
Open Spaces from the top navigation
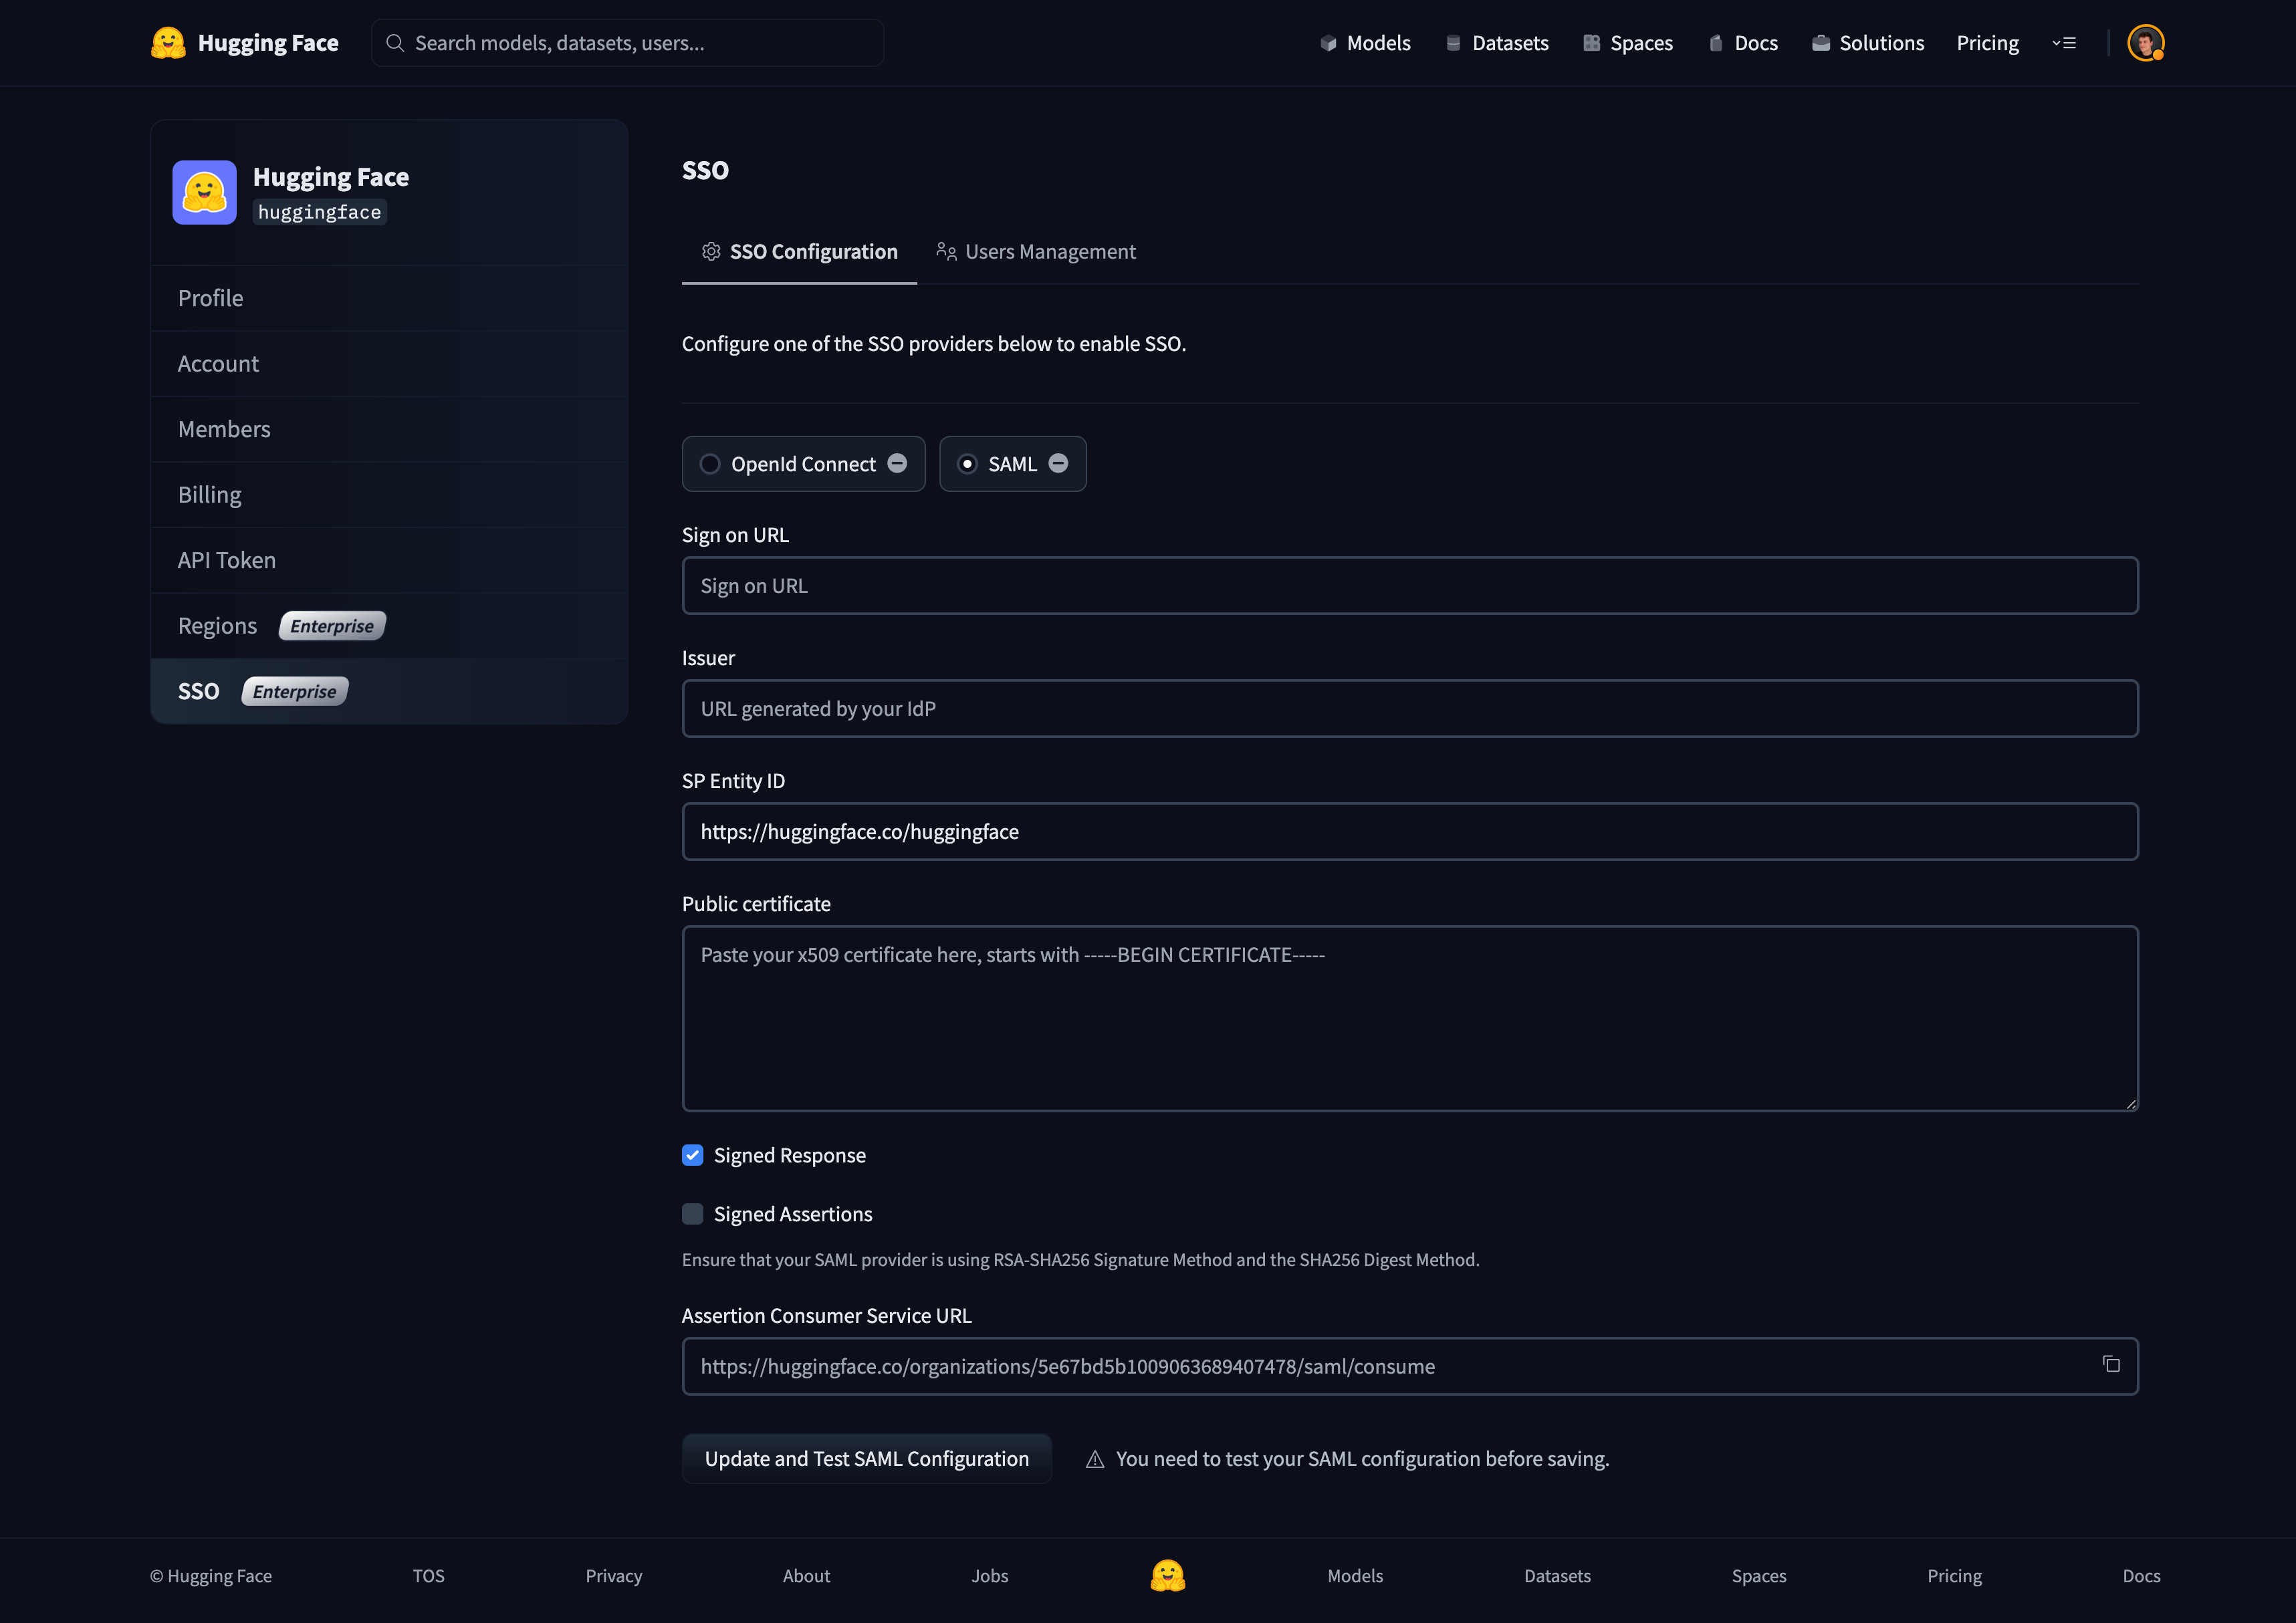click(x=1628, y=43)
